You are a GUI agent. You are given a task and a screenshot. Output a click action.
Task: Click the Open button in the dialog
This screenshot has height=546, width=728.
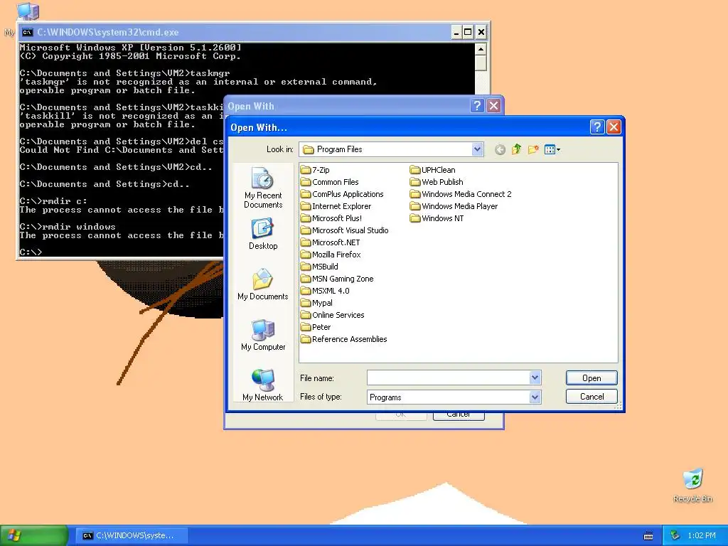click(x=591, y=378)
